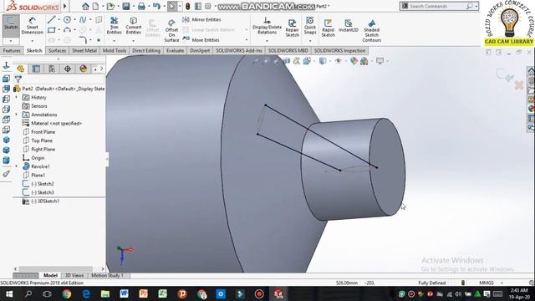535x301 pixels.
Task: Click the Rebuild traffic light icon
Action: tap(187, 6)
